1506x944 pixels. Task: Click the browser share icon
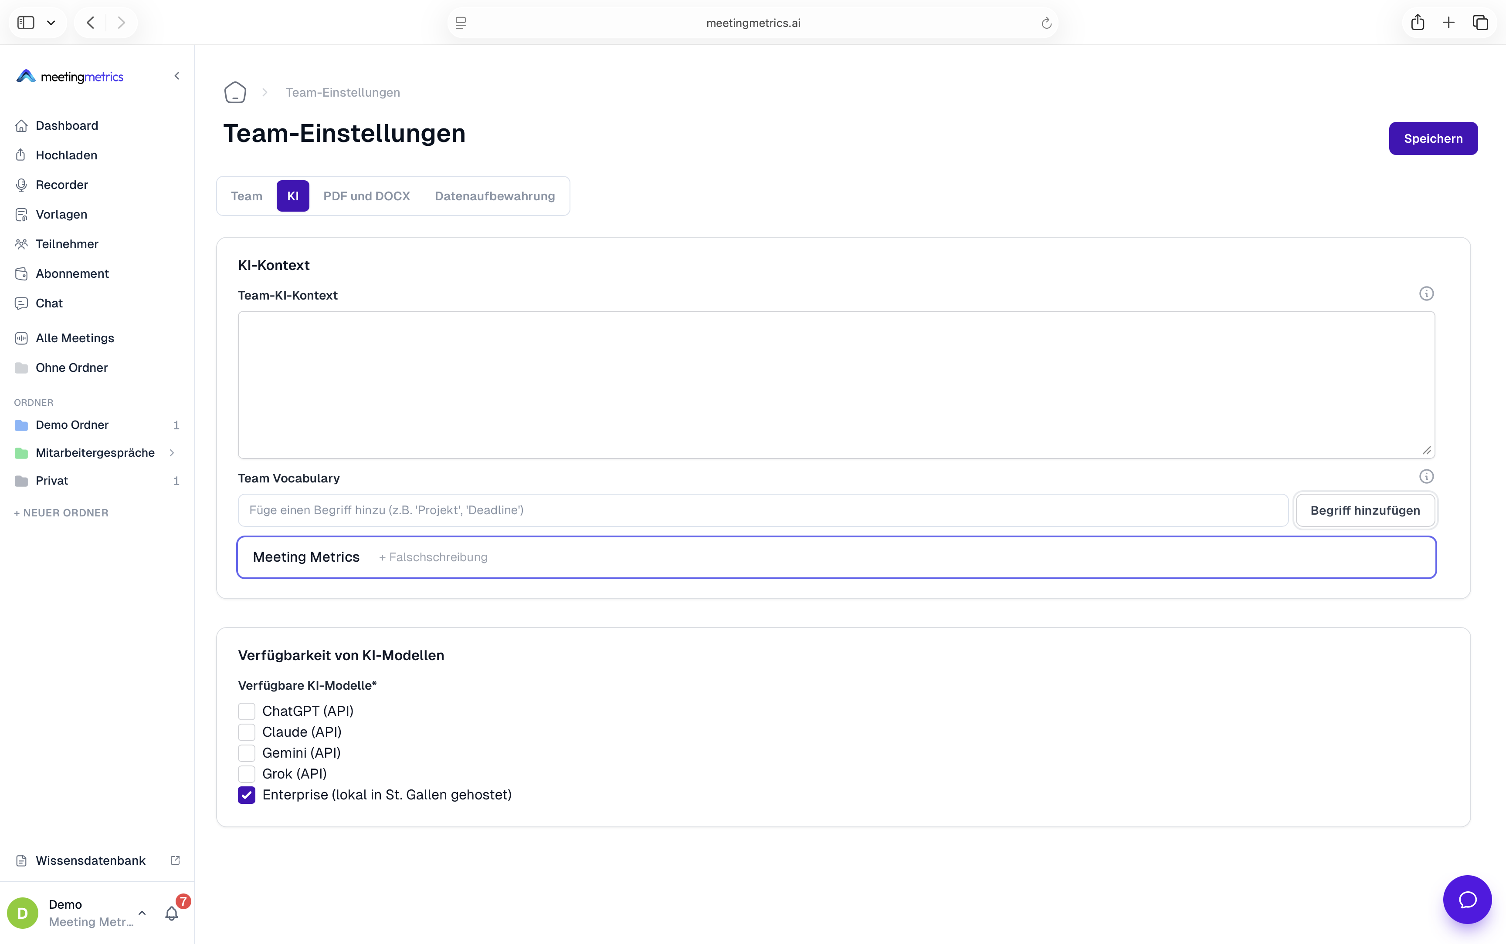(1417, 23)
